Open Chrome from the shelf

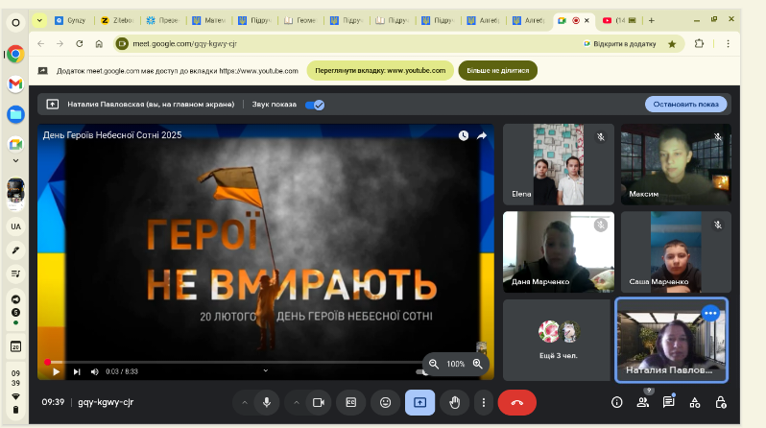pos(15,54)
